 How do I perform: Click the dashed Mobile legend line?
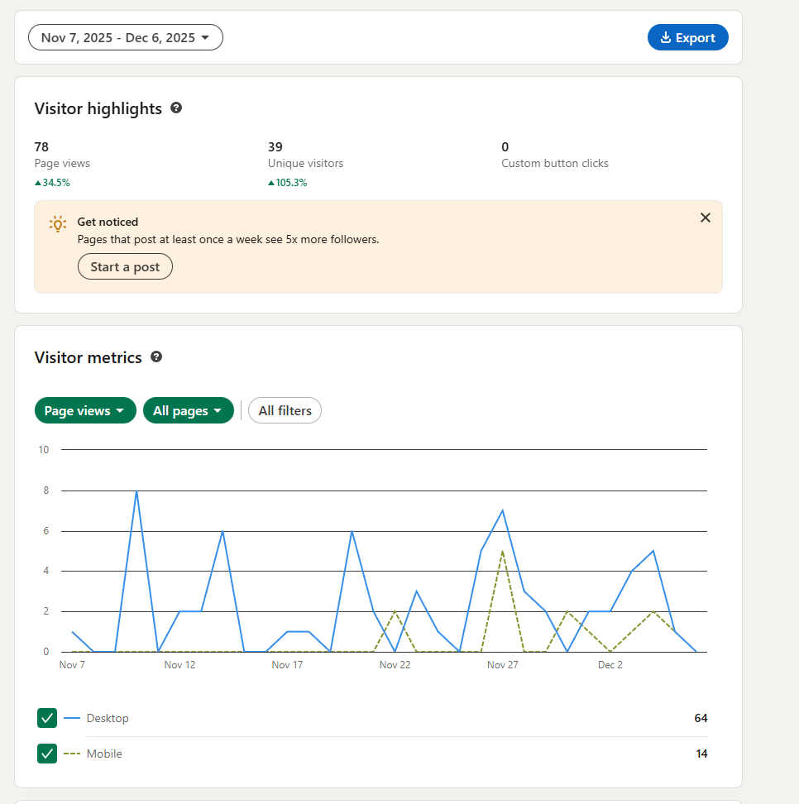(72, 754)
